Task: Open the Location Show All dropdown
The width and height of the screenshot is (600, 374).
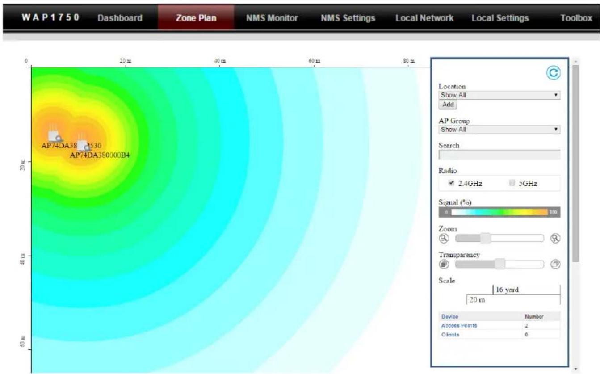Action: pos(499,95)
